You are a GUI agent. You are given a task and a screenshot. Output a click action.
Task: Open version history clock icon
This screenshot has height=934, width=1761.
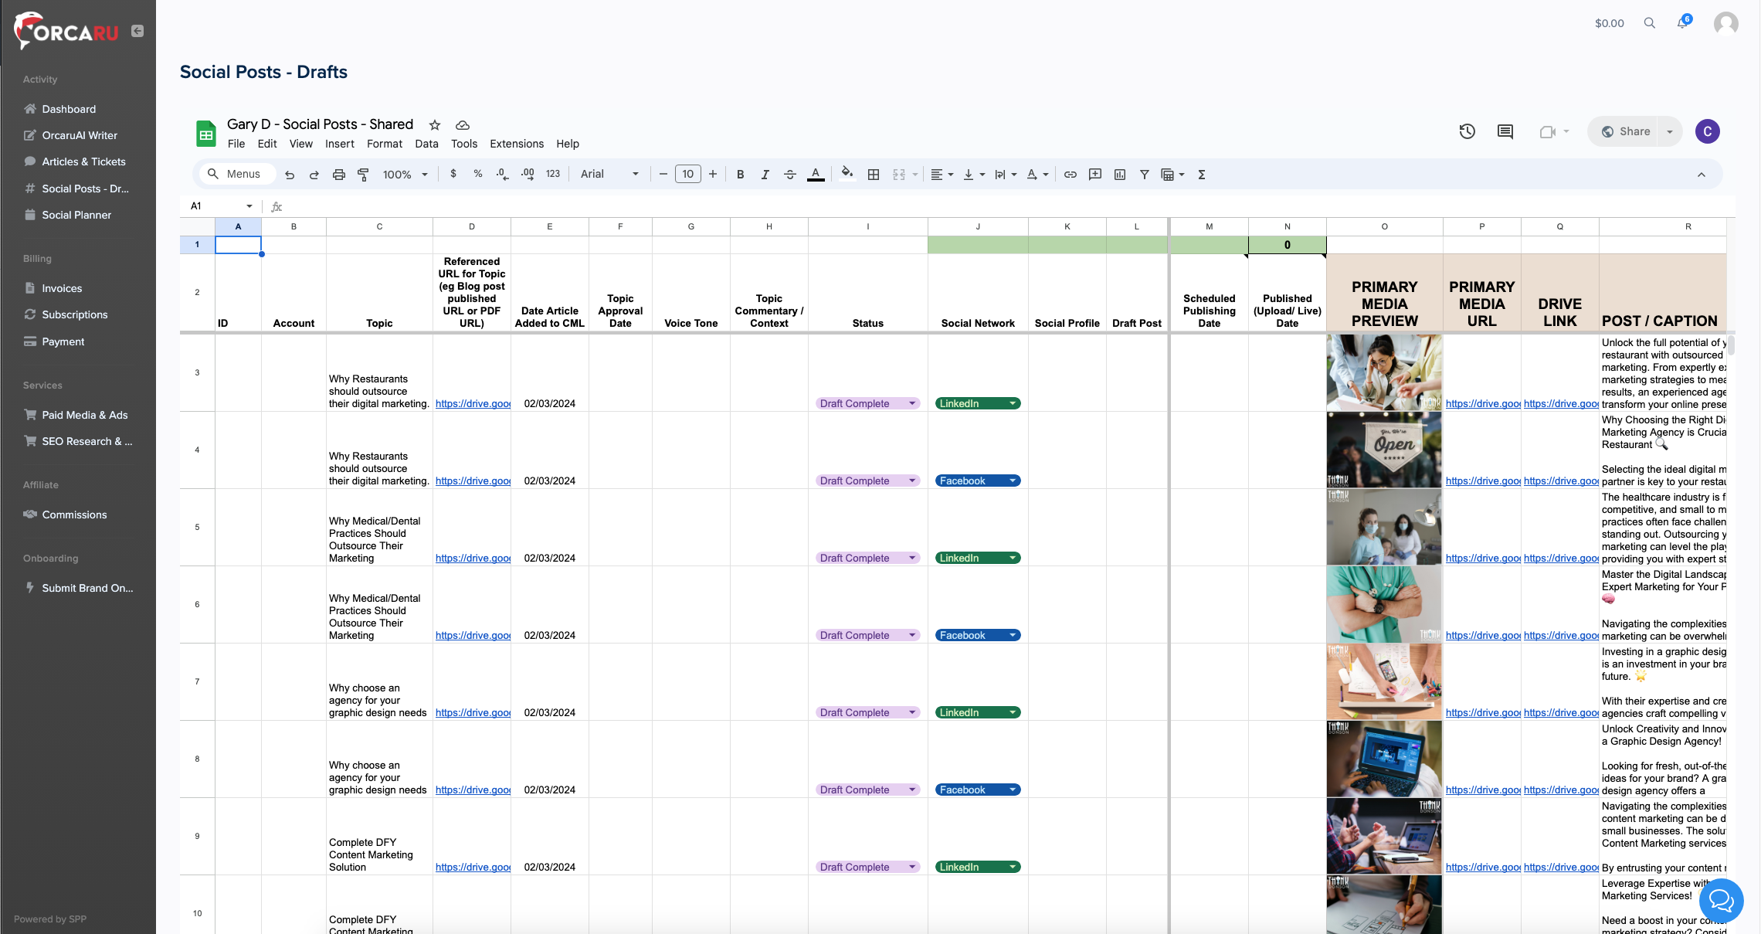click(1467, 131)
